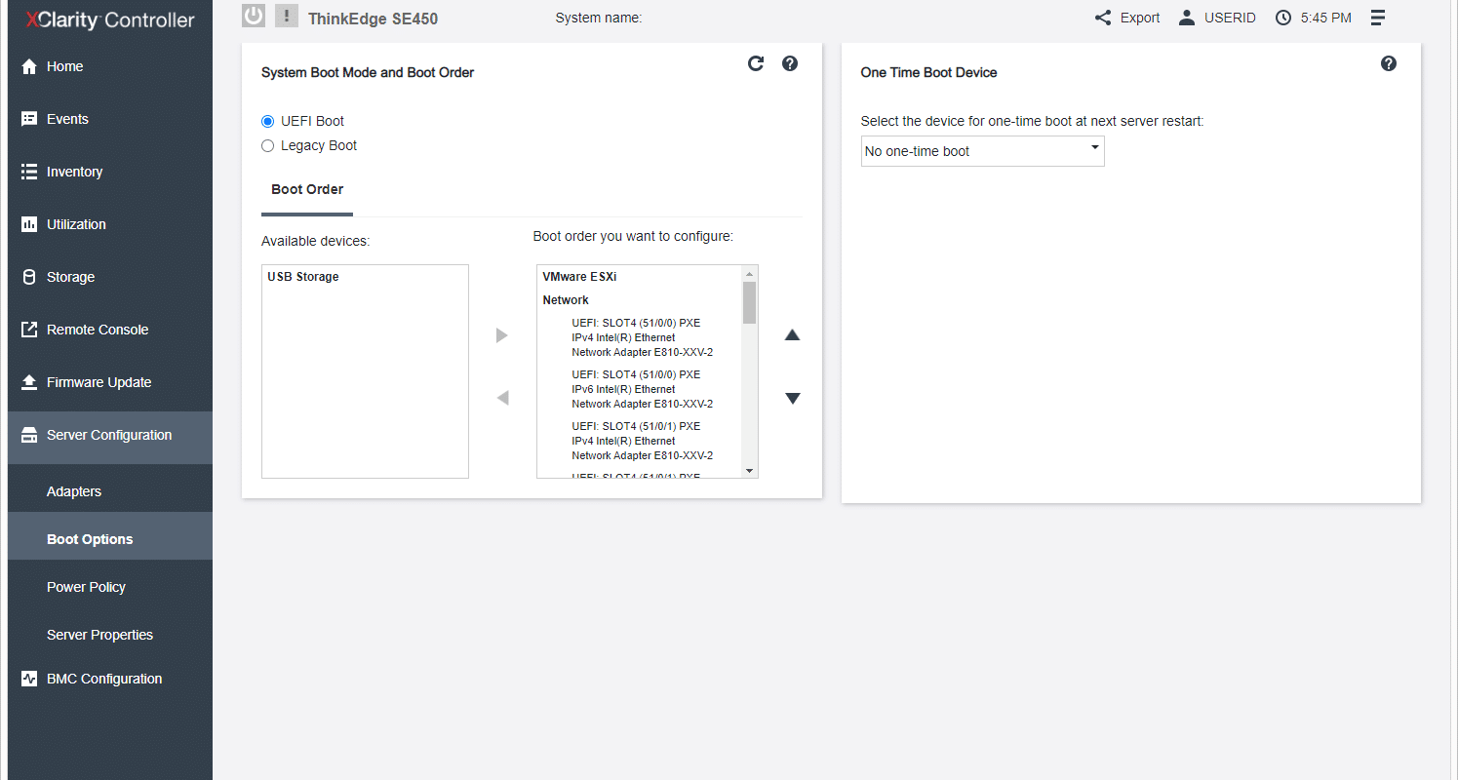This screenshot has width=1458, height=780.
Task: Select the UEFI Boot radio button
Action: click(268, 121)
